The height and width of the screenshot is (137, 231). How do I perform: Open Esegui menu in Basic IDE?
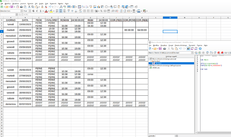tap(171, 45)
